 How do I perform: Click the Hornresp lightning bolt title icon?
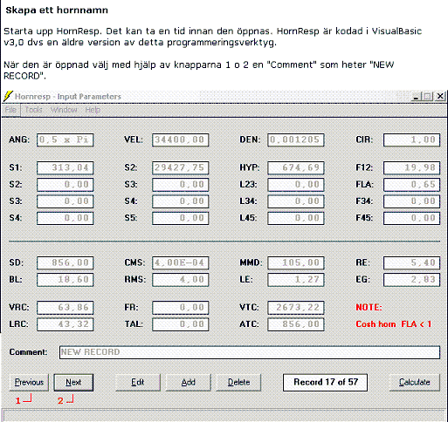[8, 97]
